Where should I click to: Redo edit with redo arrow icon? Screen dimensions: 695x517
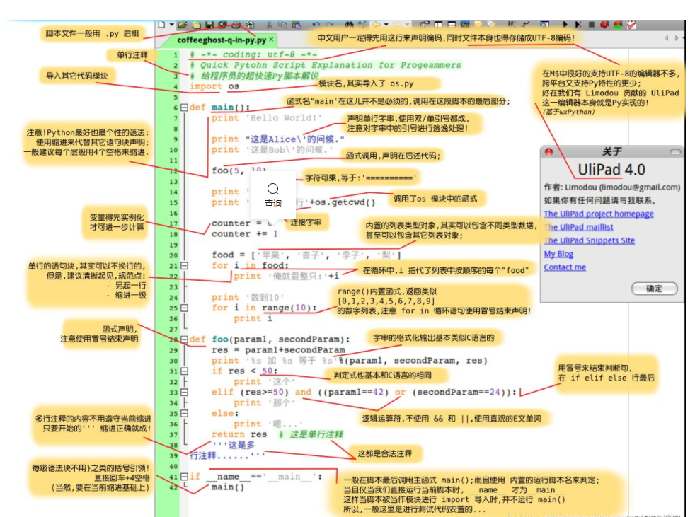(x=329, y=25)
